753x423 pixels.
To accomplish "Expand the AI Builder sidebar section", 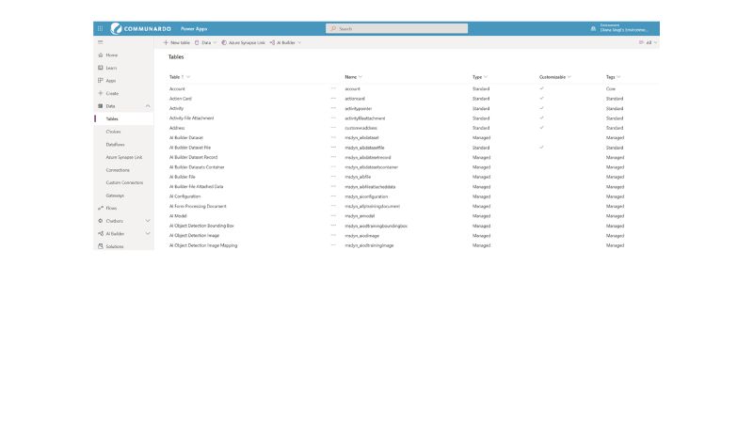I will (148, 233).
